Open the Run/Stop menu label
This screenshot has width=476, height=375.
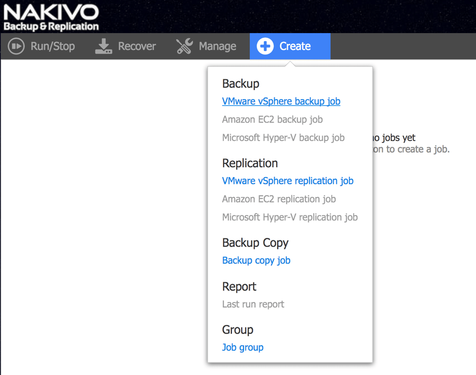click(x=53, y=46)
